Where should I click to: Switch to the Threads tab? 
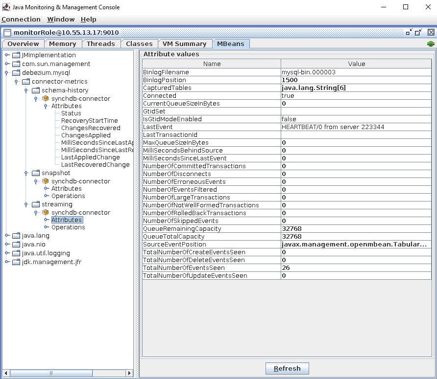click(x=100, y=44)
